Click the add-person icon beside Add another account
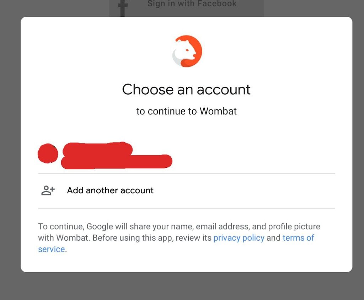Screen dimensions: 364x300 click(x=48, y=191)
